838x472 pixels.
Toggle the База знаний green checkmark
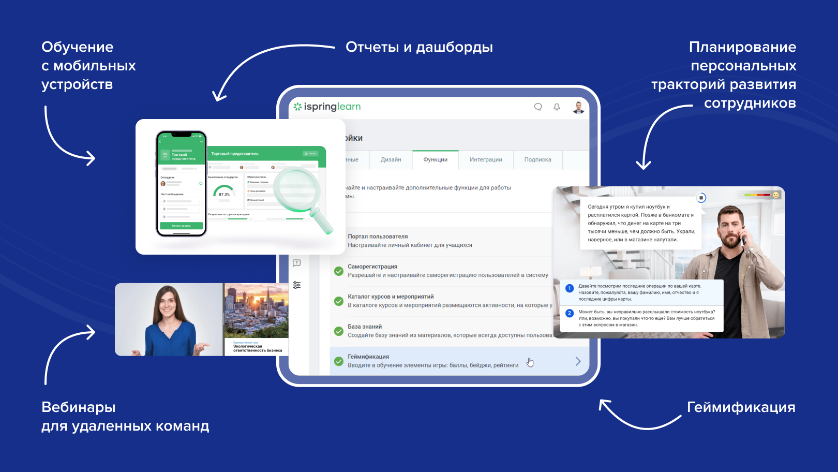tap(339, 331)
